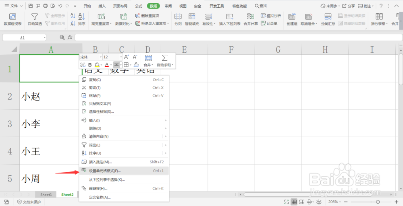Toggle eye protection mode icon in status bar
Image resolution: width=403 pixels, height=206 pixels.
(319, 202)
